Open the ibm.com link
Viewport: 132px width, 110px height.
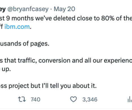tap(17, 27)
